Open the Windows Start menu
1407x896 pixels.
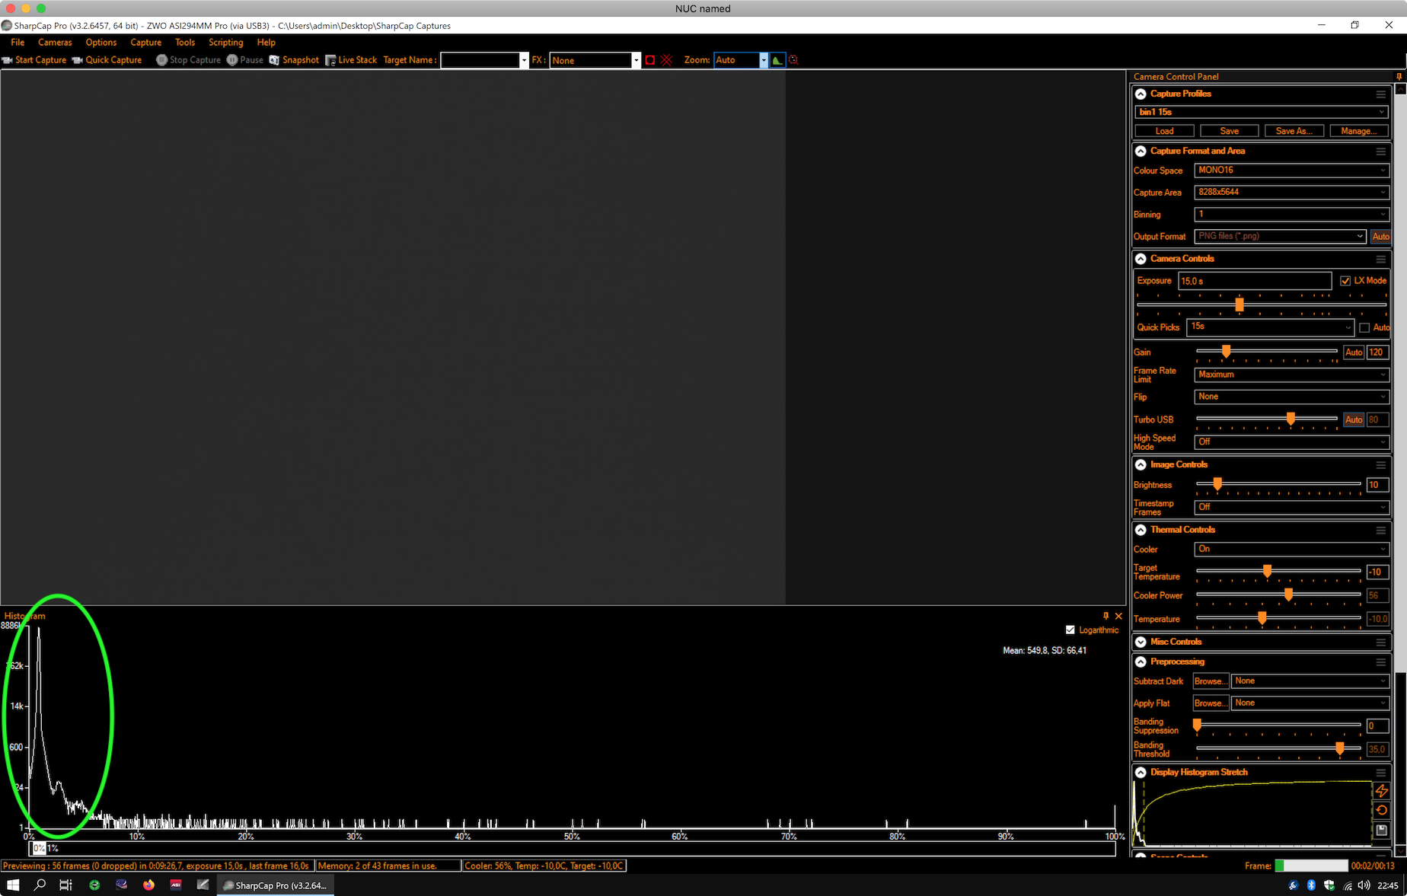pos(13,885)
